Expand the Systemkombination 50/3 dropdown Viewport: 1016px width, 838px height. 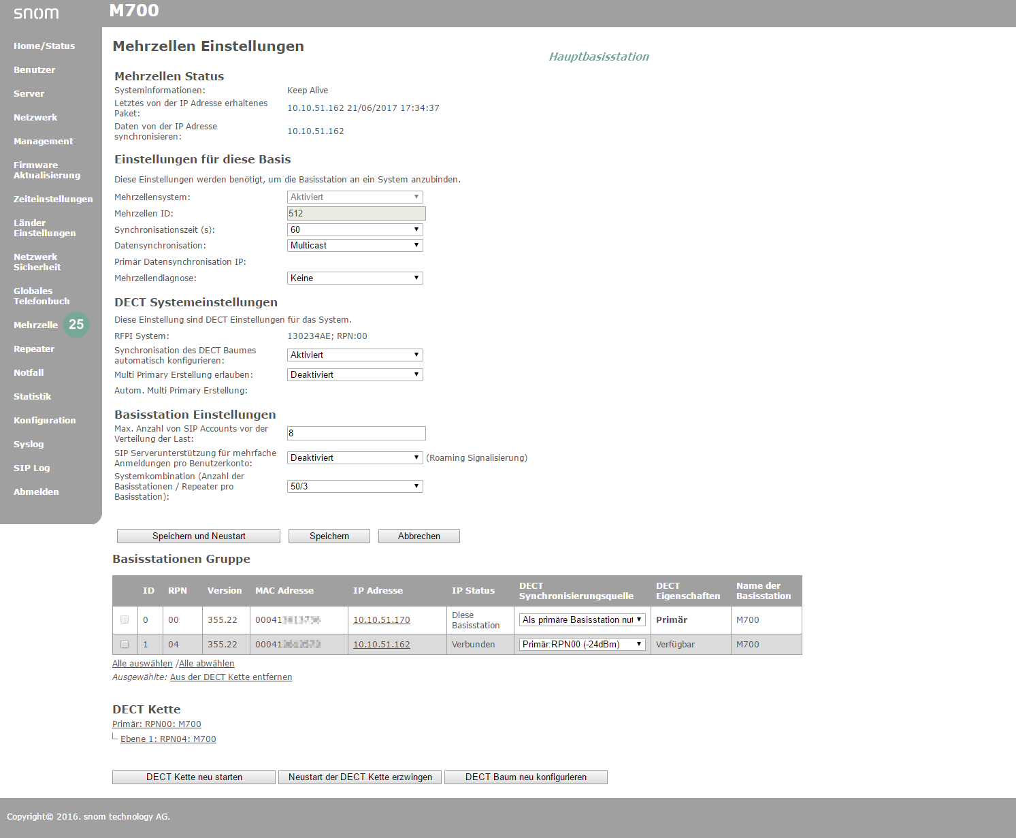tap(355, 487)
